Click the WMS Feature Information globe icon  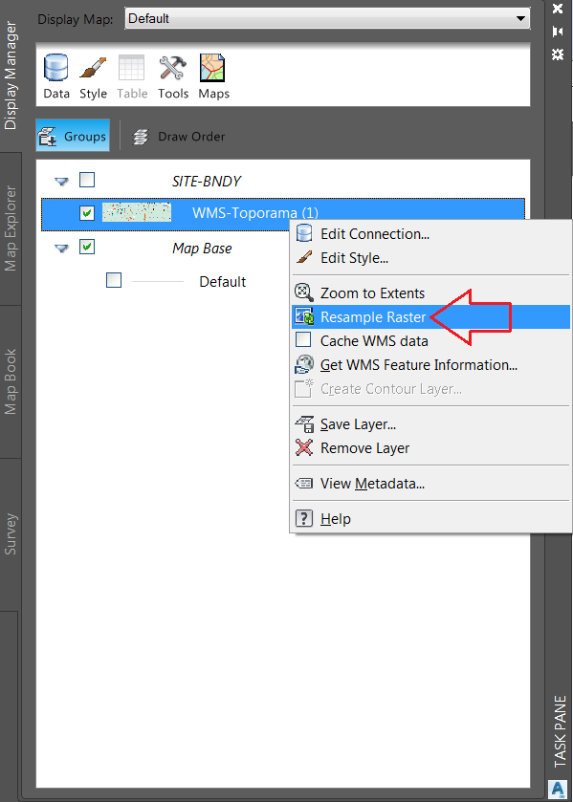tap(303, 365)
